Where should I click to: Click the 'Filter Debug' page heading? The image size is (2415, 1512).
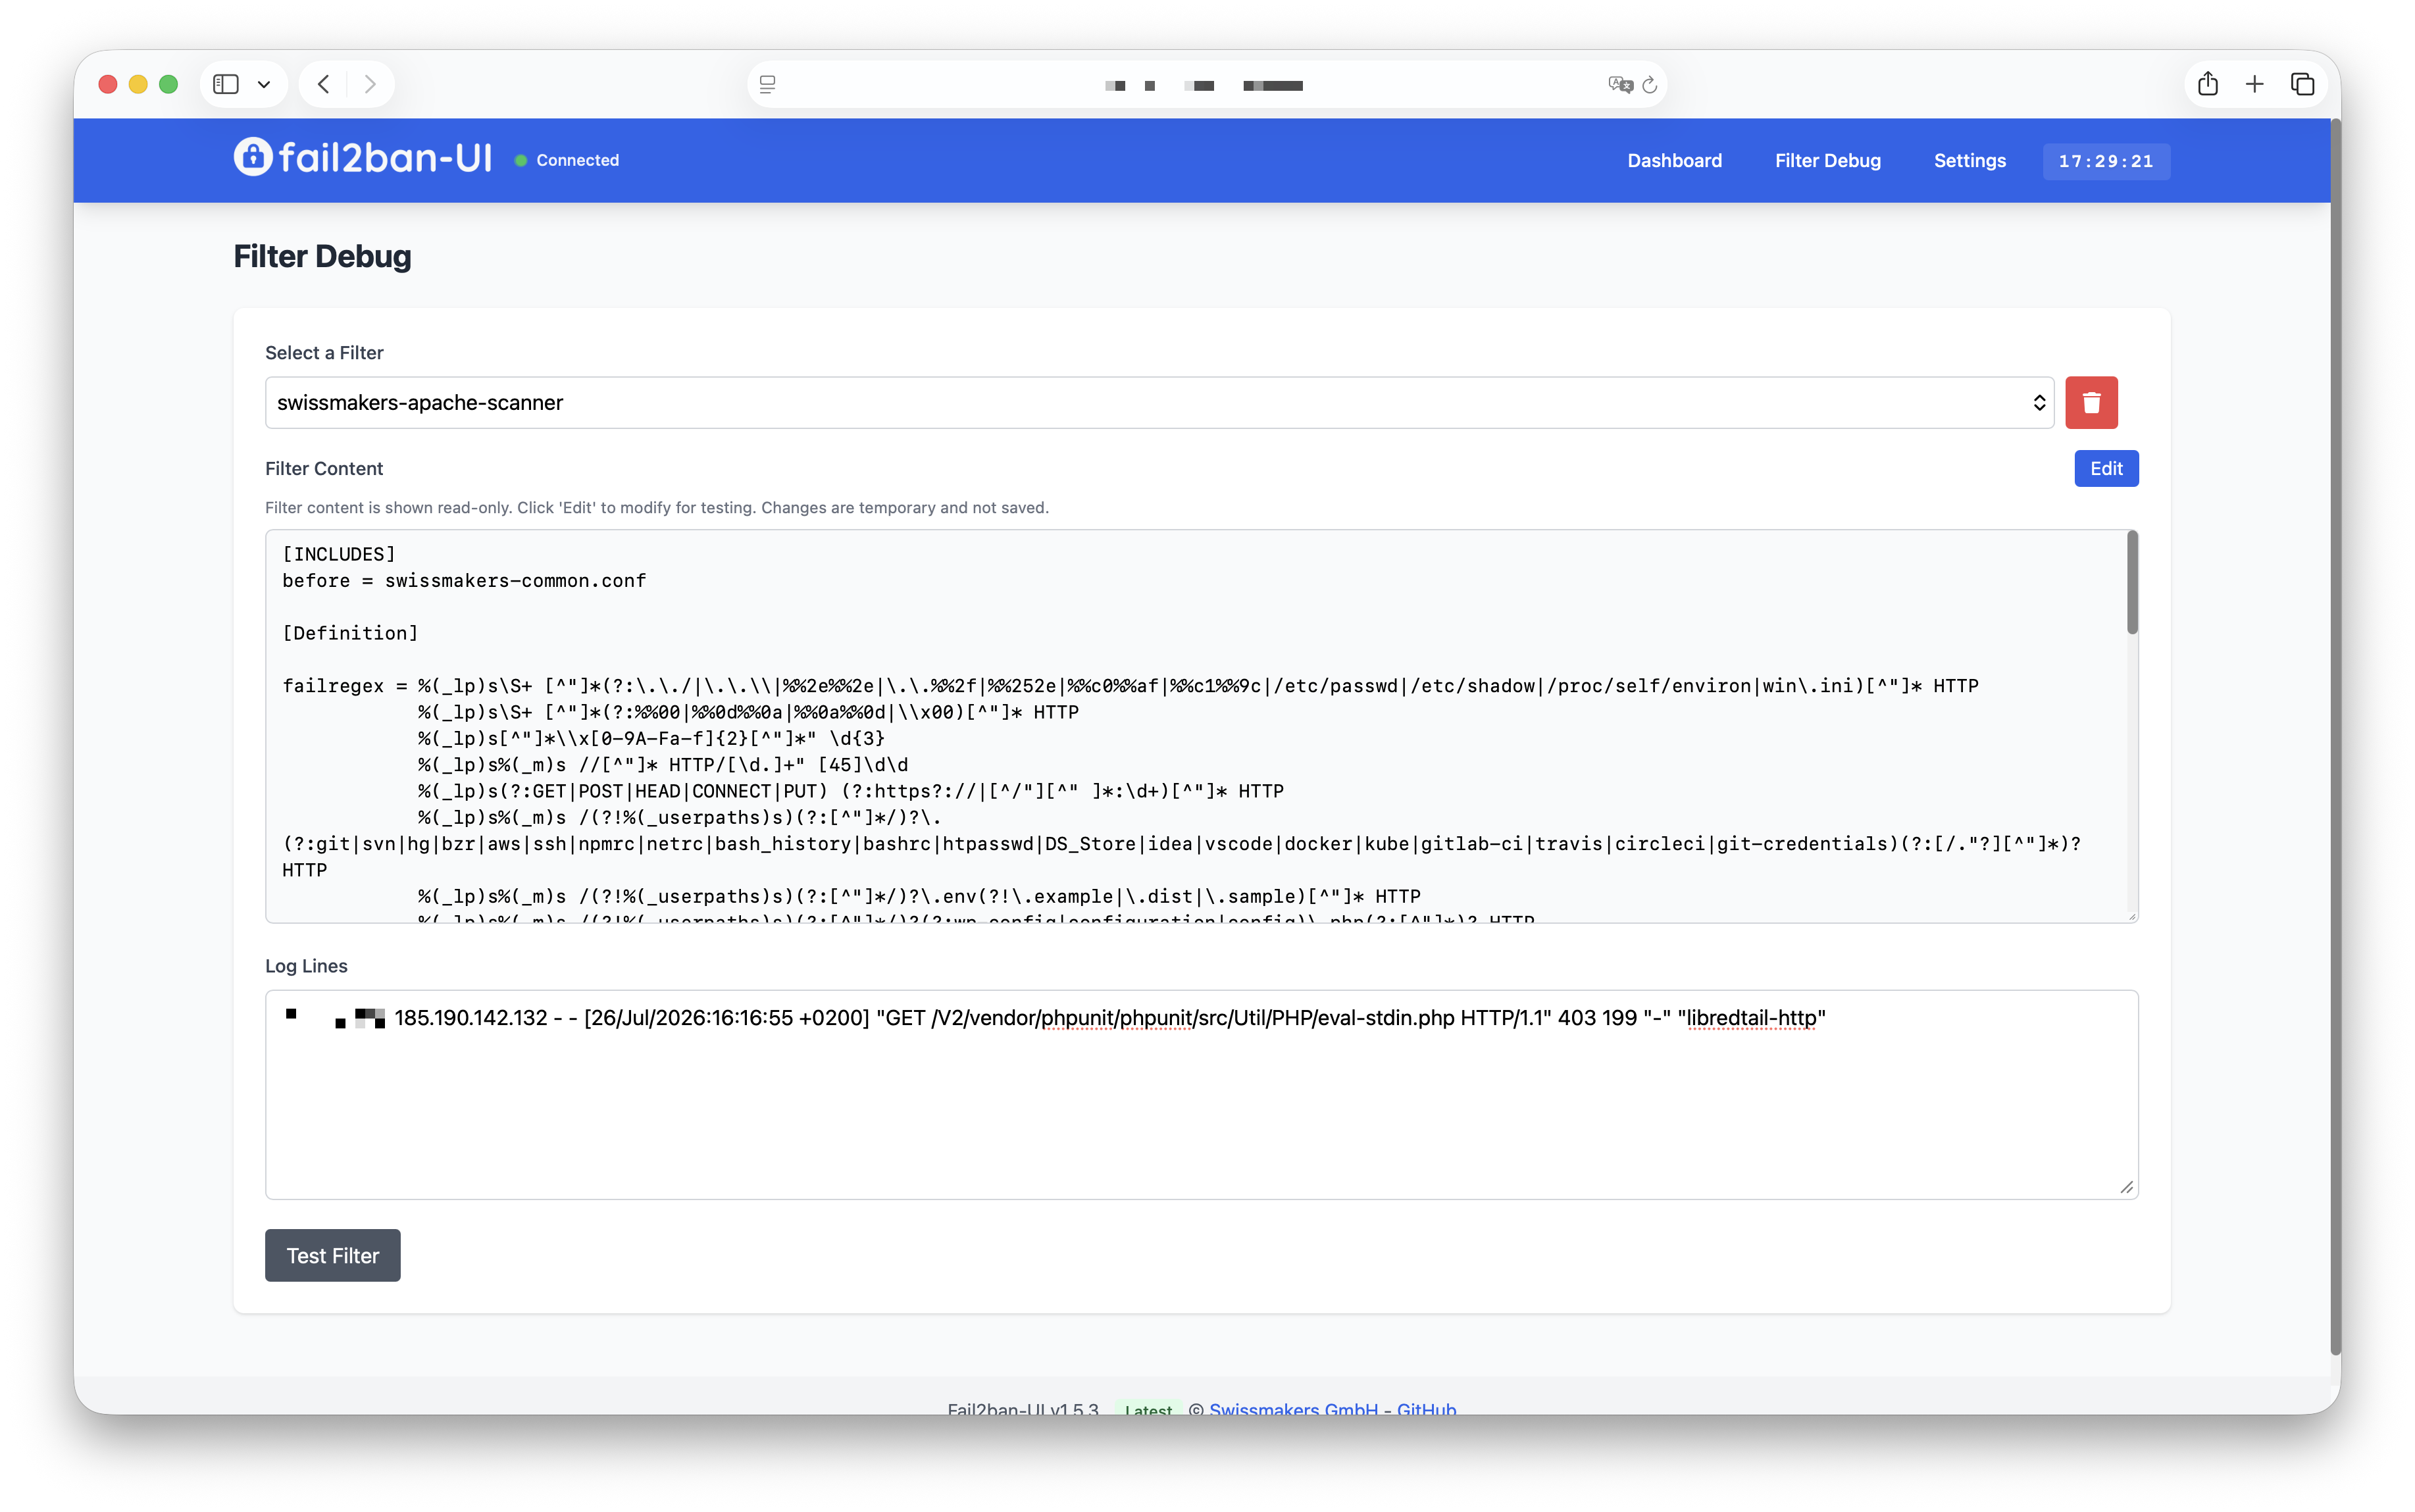[322, 257]
